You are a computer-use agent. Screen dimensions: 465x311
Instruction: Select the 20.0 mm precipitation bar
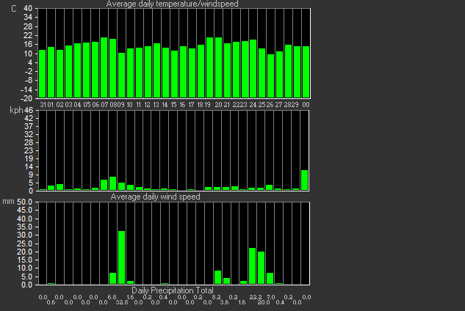[x=262, y=268]
